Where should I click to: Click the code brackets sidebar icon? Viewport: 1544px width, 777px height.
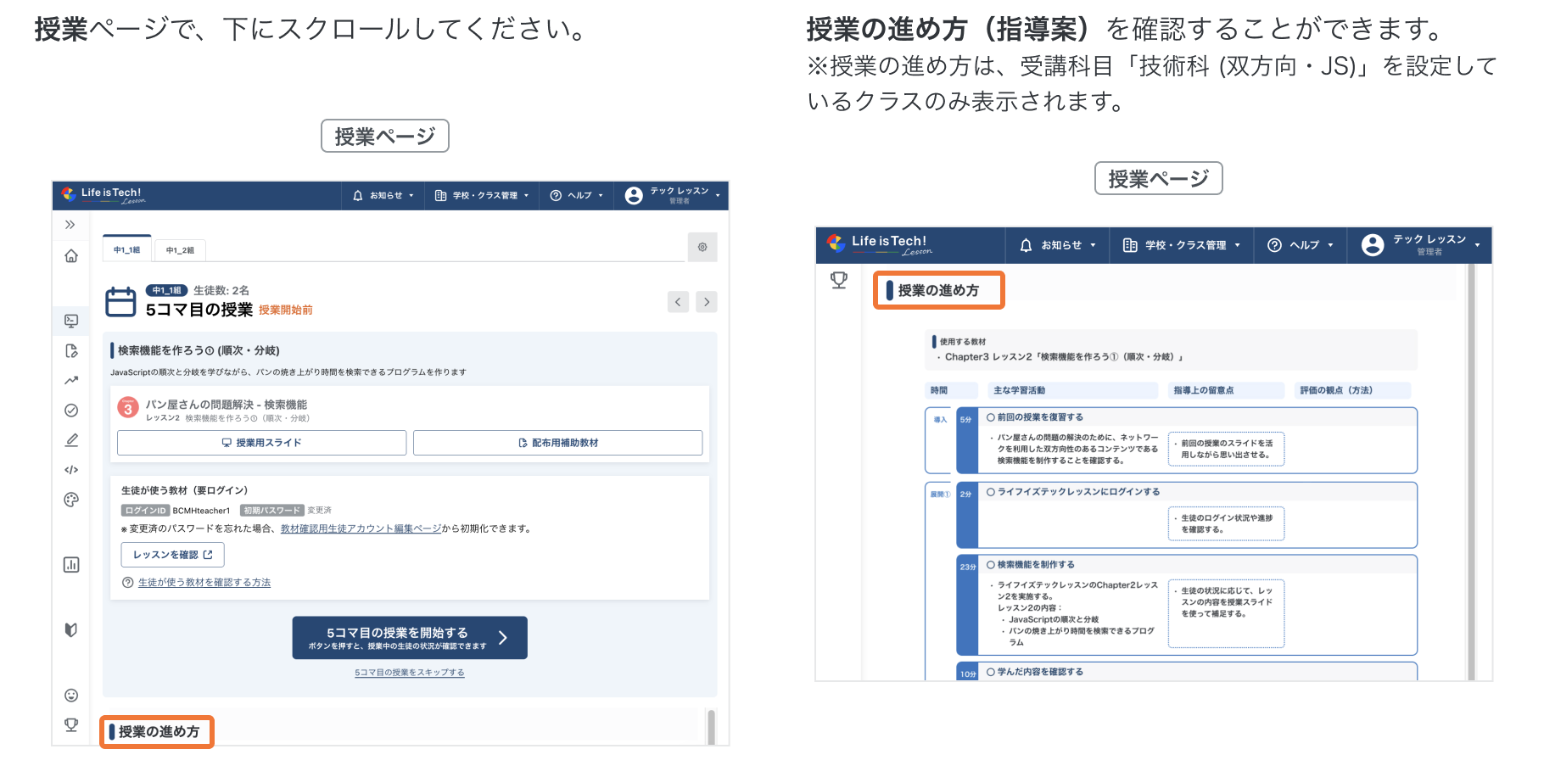71,470
